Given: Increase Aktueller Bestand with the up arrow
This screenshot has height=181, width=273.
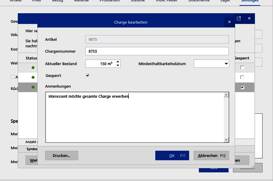Looking at the screenshot, I should click(x=118, y=62).
